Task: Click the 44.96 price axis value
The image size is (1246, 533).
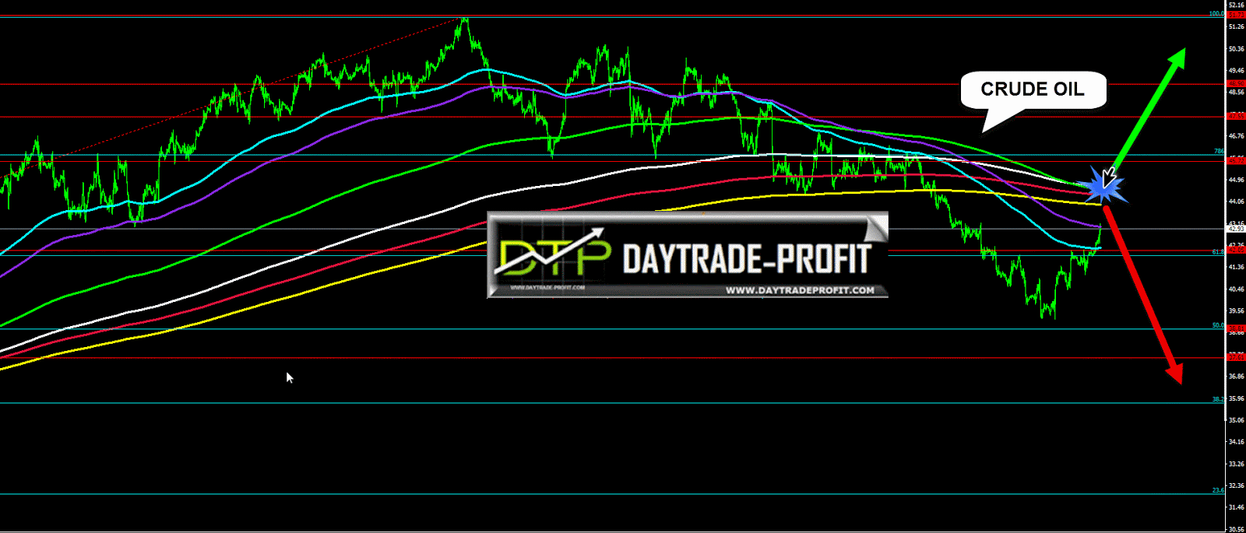Action: (1237, 180)
